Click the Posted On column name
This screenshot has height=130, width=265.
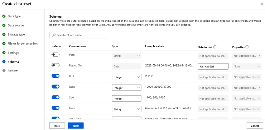pos(75,65)
